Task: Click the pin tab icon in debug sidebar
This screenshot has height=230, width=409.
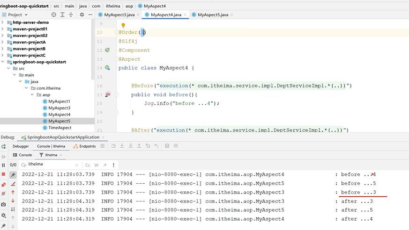Action: pos(3,225)
